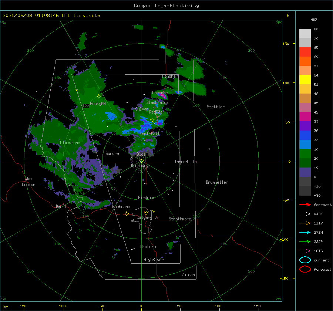Viewport: 333px width, 311px height.
Task: Click the Composite_Reflectivity title
Action: tap(166, 6)
